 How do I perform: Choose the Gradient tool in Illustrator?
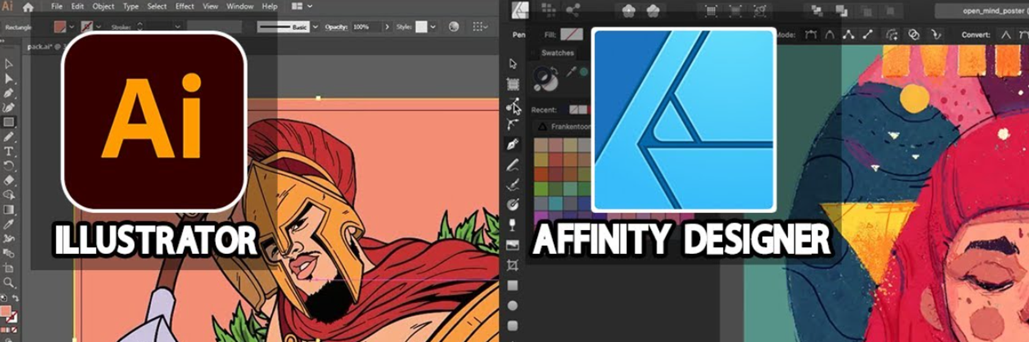tap(9, 209)
